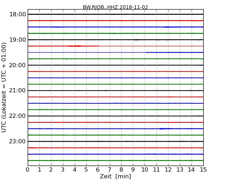Click the x-axis tick label 4
231x184 pixels.
[x=75, y=169]
